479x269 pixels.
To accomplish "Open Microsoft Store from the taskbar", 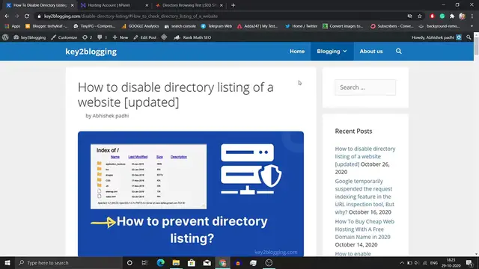I will 192,262.
